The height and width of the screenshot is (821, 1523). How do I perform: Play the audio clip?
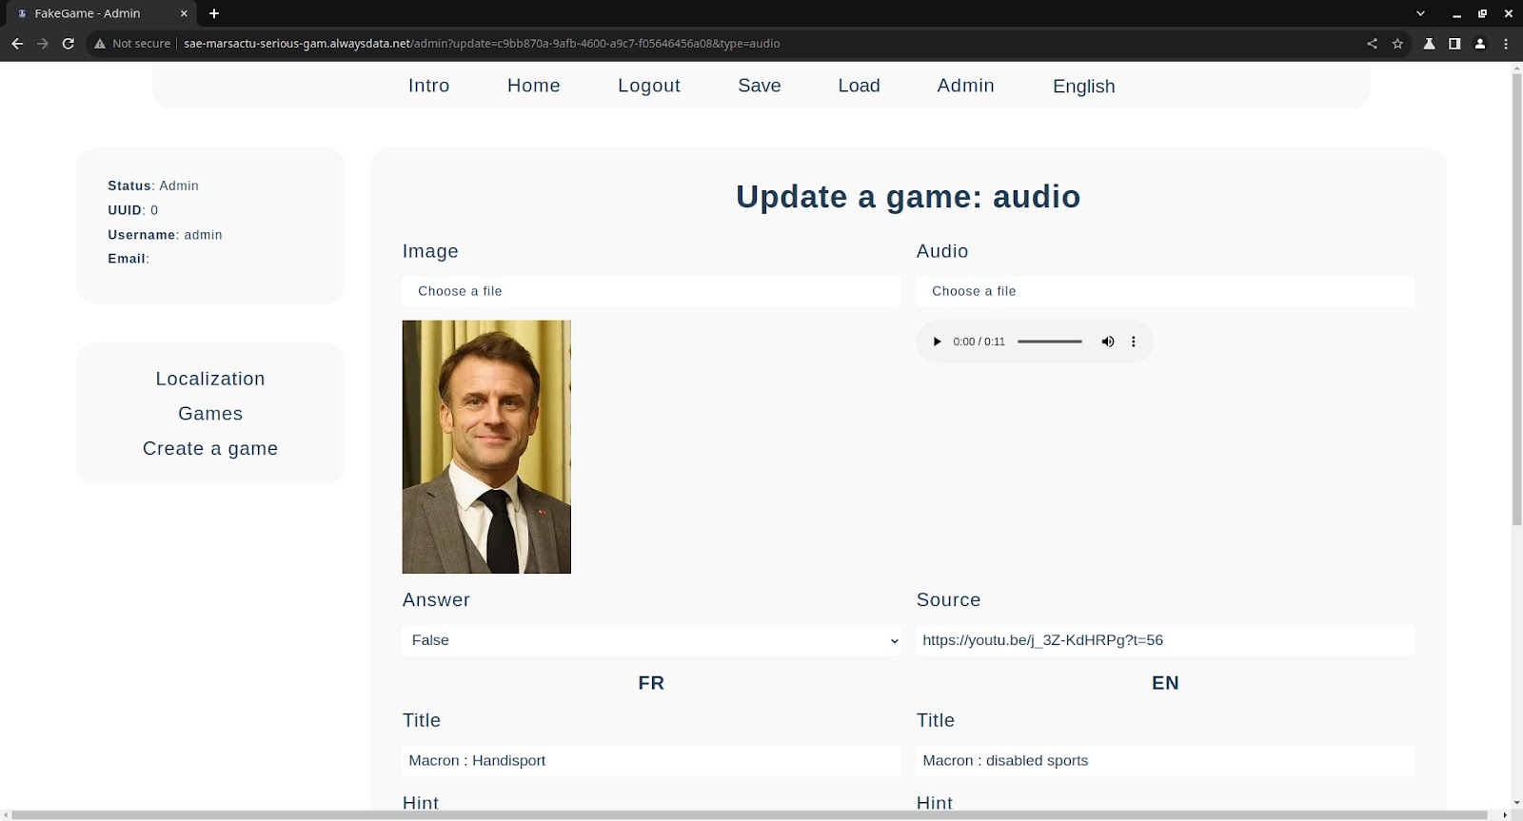937,342
